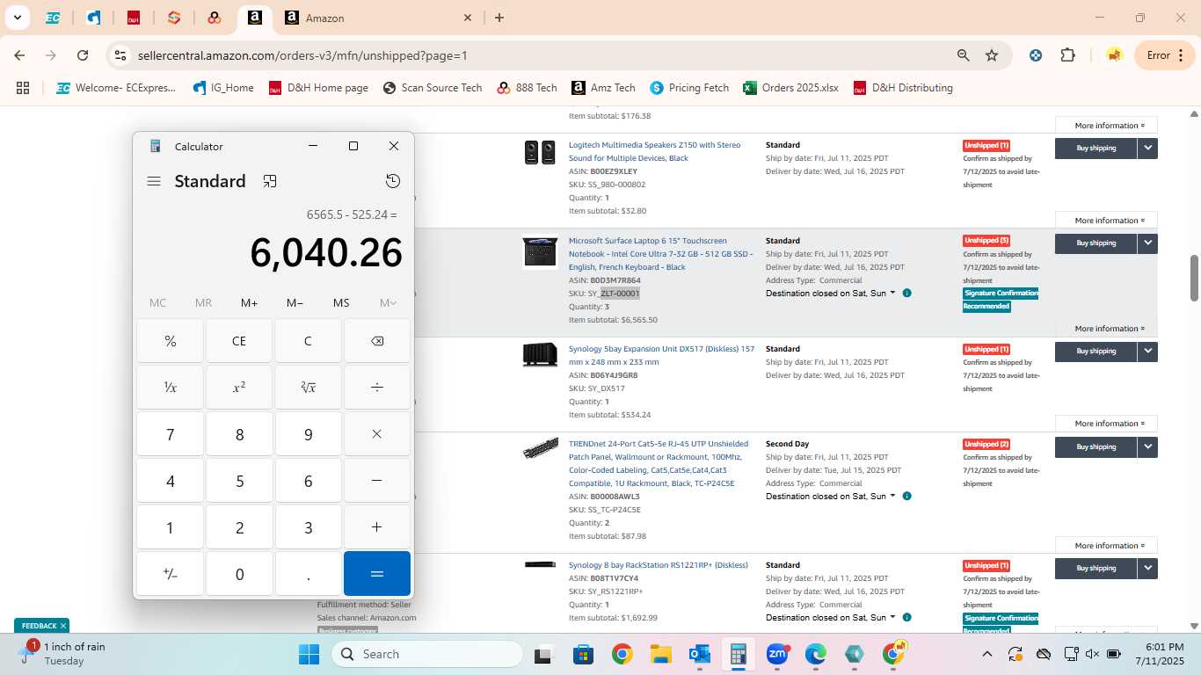Open browser zoom search icon in address bar
The height and width of the screenshot is (675, 1201).
[964, 55]
